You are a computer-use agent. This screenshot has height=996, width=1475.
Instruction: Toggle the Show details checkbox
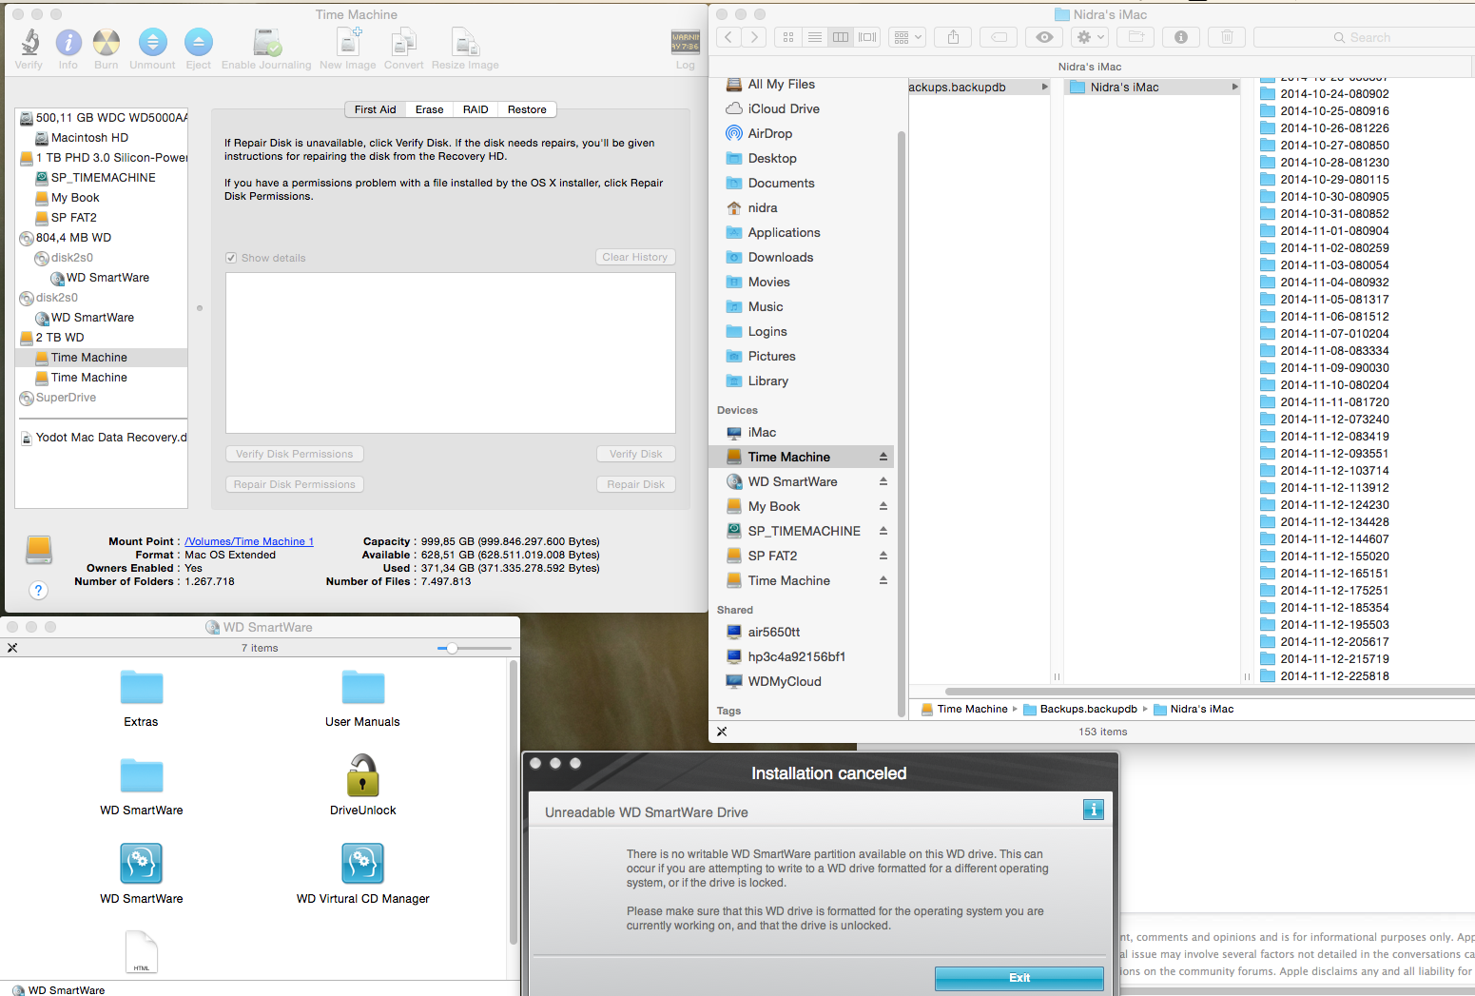click(x=230, y=257)
